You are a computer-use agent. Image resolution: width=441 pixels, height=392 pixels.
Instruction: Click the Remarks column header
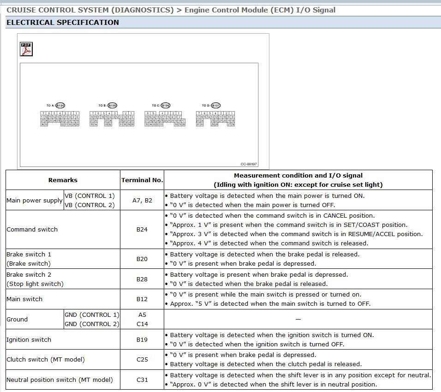click(63, 180)
